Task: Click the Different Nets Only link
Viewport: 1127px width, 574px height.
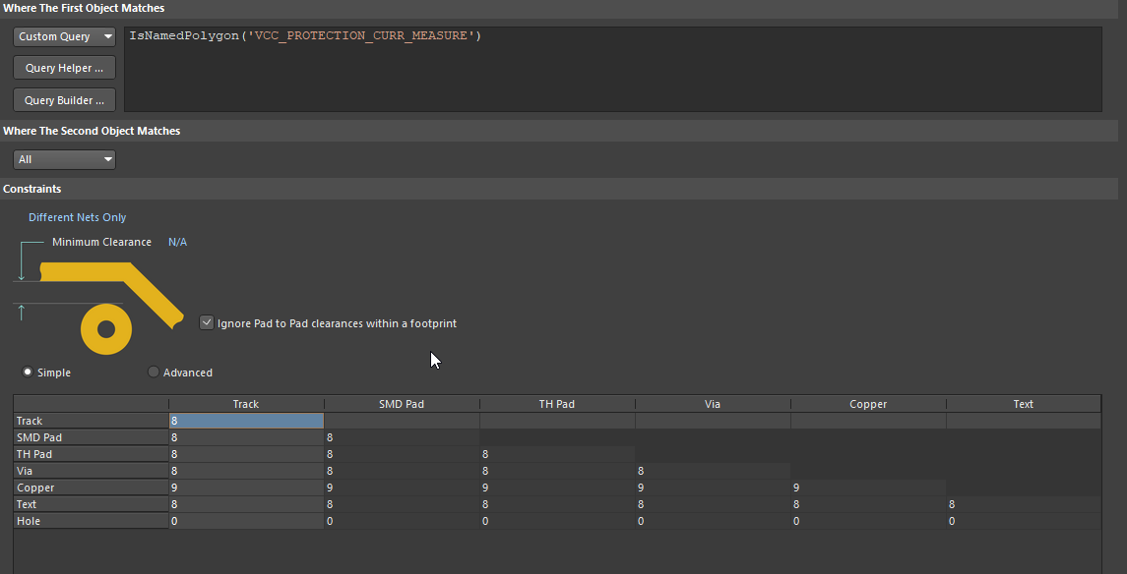Action: coord(77,217)
